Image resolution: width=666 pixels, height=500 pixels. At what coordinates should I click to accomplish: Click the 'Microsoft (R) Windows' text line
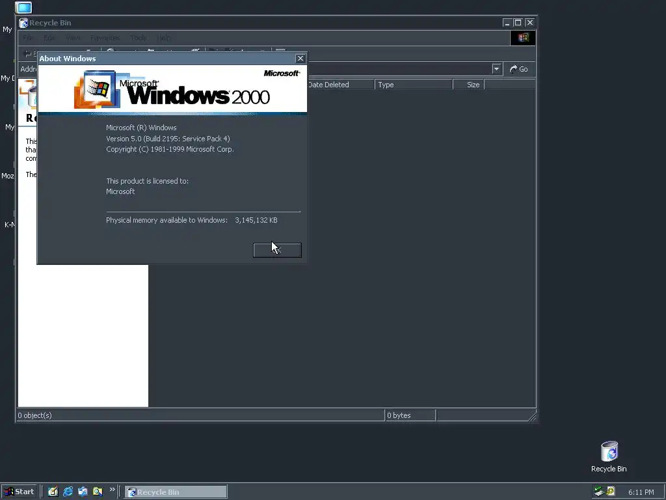coord(141,128)
